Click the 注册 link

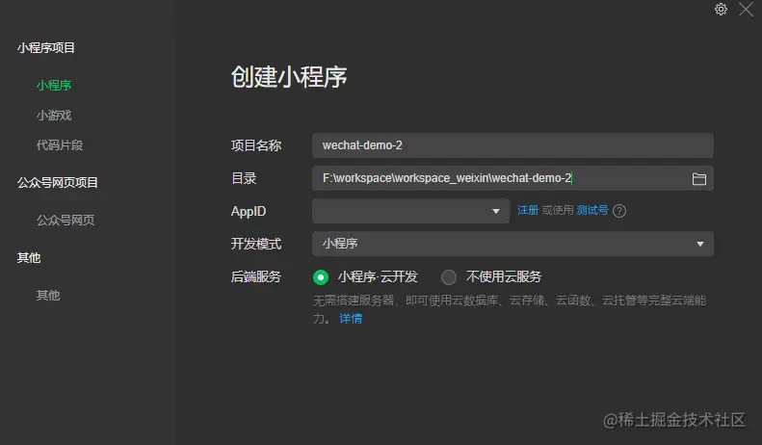pos(528,210)
